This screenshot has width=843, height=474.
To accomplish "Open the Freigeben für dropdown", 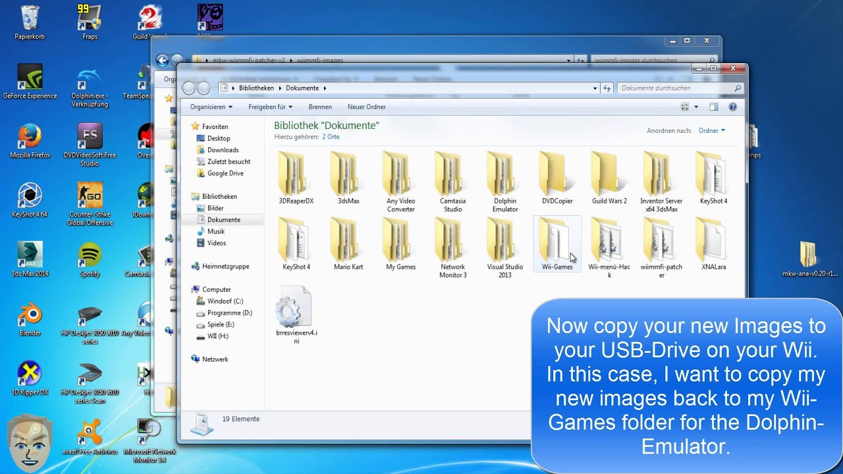I will click(x=270, y=107).
